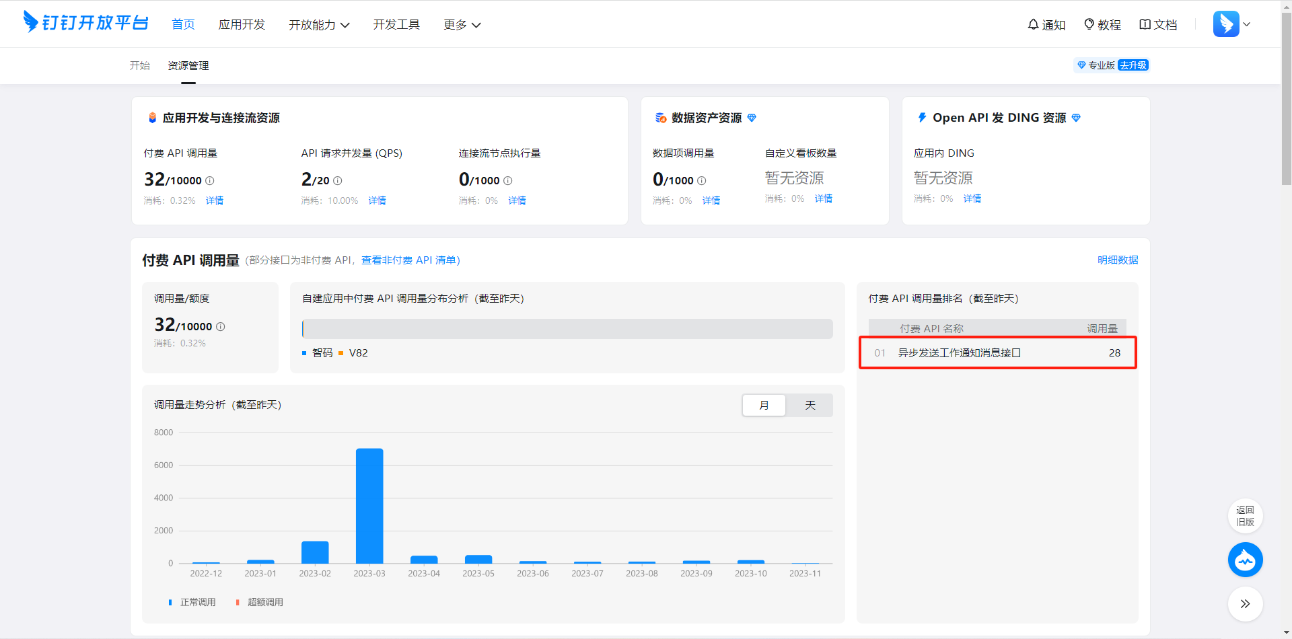Expand the double-chevron floating button
Screen dimensions: 1292x639
point(1245,604)
